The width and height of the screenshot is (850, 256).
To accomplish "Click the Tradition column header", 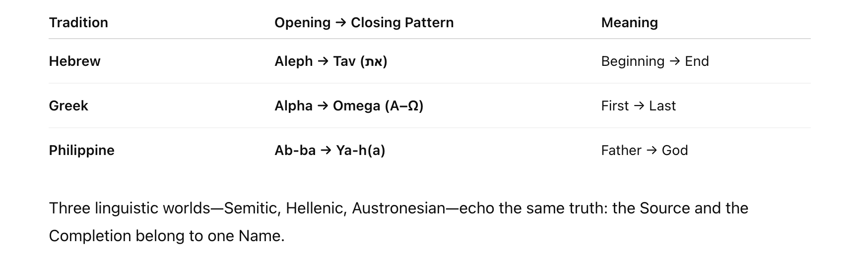I will [x=78, y=23].
